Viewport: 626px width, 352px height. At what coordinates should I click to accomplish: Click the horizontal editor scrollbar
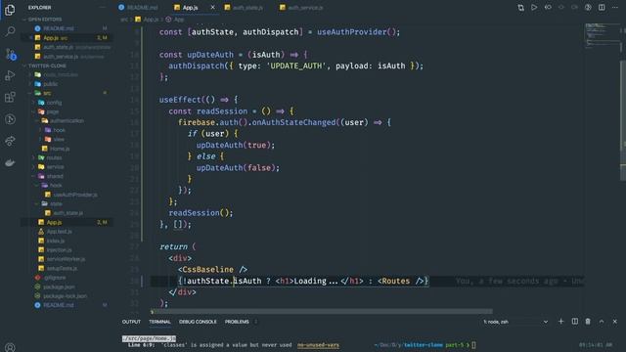tap(322, 311)
